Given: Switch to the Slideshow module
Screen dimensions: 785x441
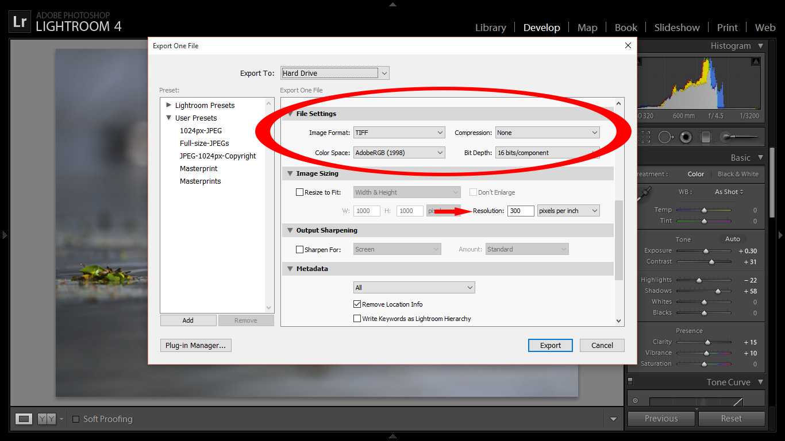Looking at the screenshot, I should point(677,28).
